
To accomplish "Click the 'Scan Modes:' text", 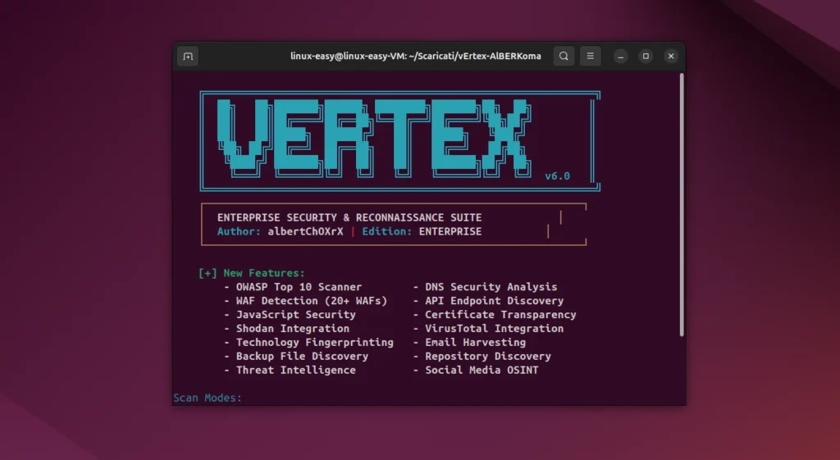I will click(208, 398).
